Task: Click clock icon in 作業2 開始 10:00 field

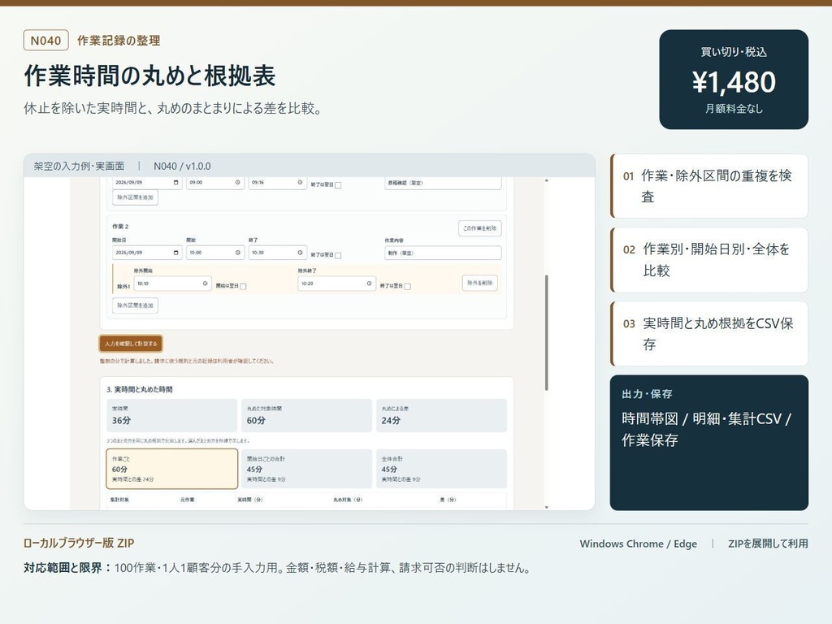Action: 238,253
